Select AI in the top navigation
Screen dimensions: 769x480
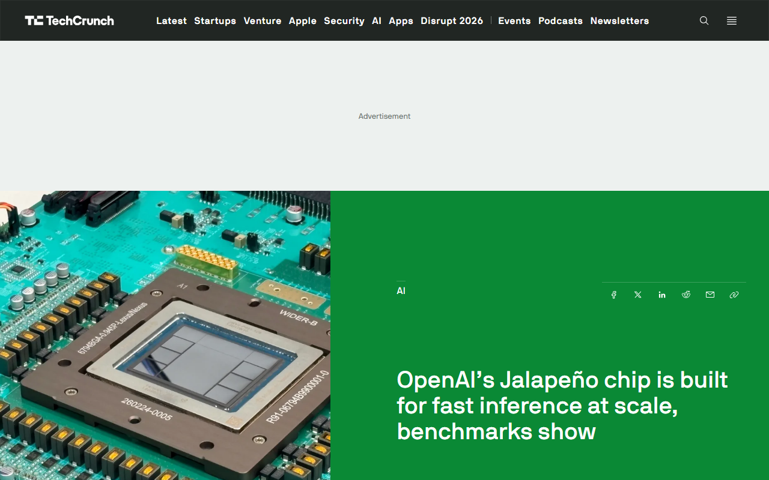point(377,20)
